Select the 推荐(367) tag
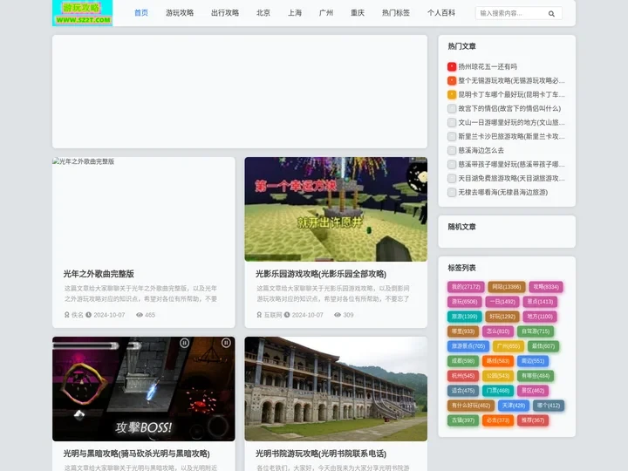This screenshot has width=628, height=471. 532,420
